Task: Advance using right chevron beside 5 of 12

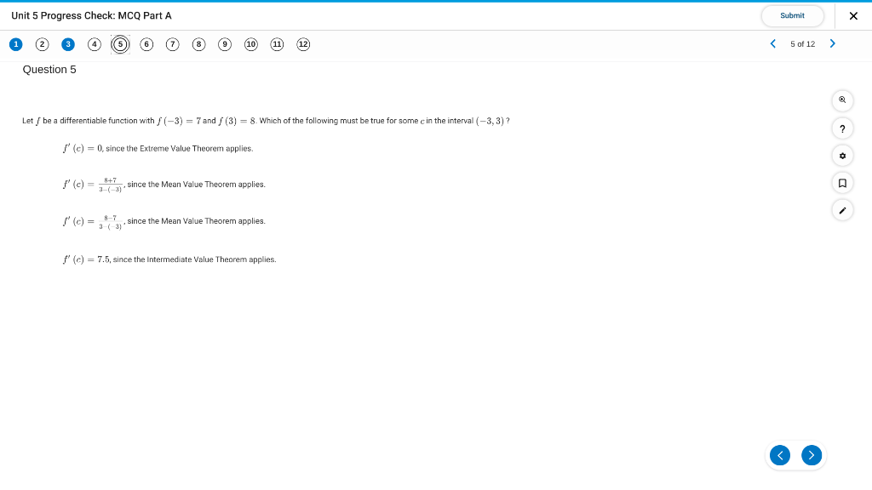Action: [832, 43]
